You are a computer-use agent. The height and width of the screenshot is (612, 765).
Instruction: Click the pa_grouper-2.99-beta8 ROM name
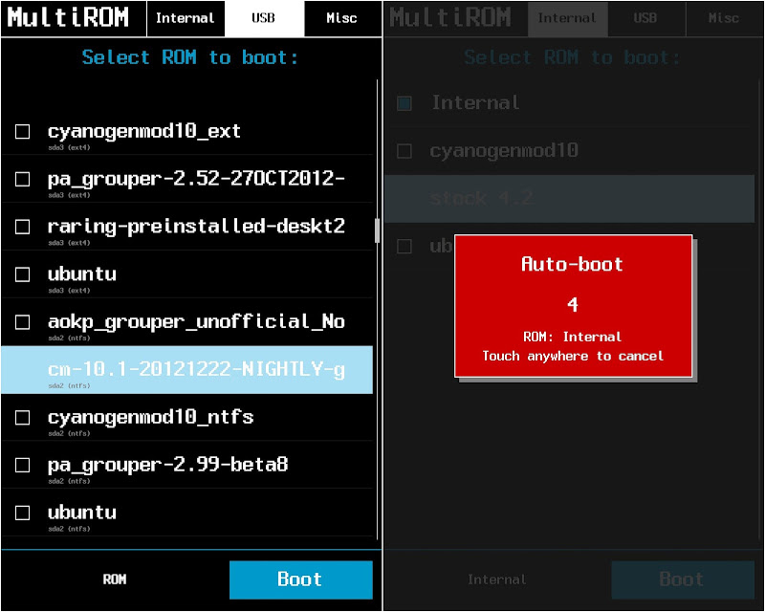(168, 465)
